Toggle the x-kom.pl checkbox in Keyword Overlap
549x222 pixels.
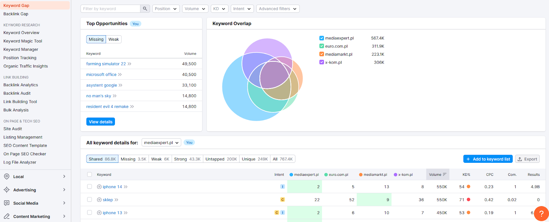(322, 62)
